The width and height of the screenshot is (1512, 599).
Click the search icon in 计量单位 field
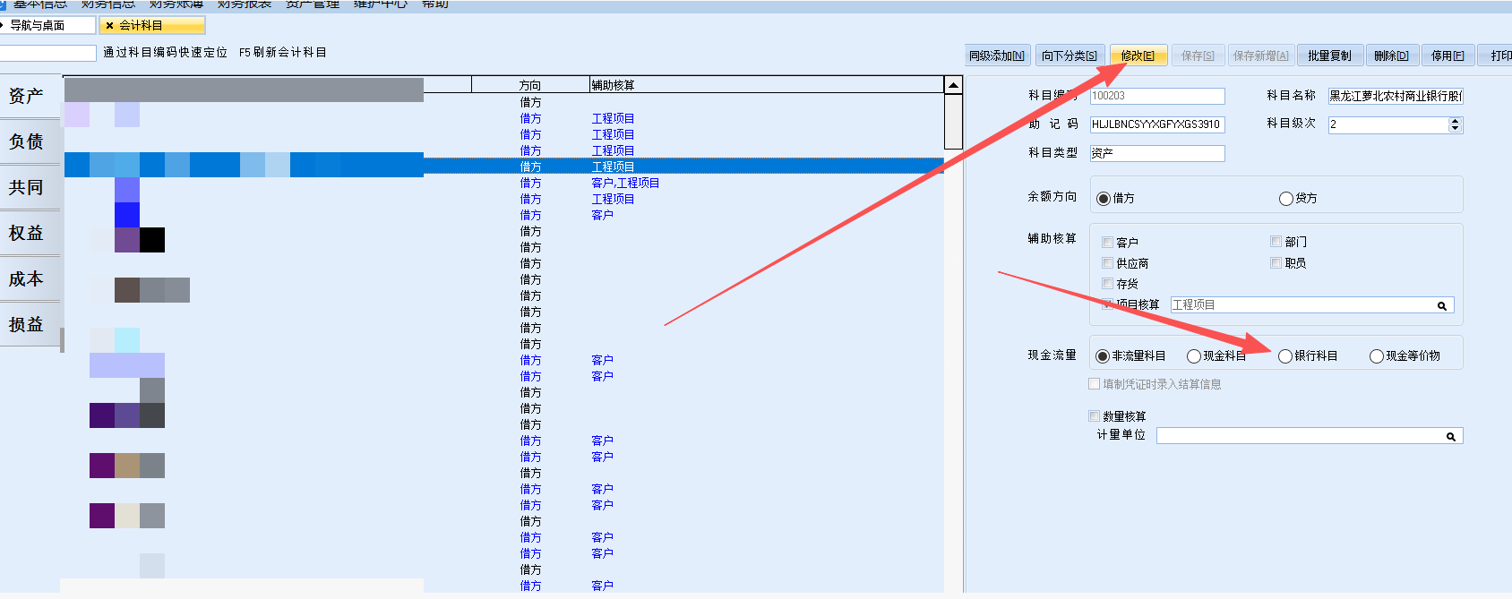coord(1450,437)
